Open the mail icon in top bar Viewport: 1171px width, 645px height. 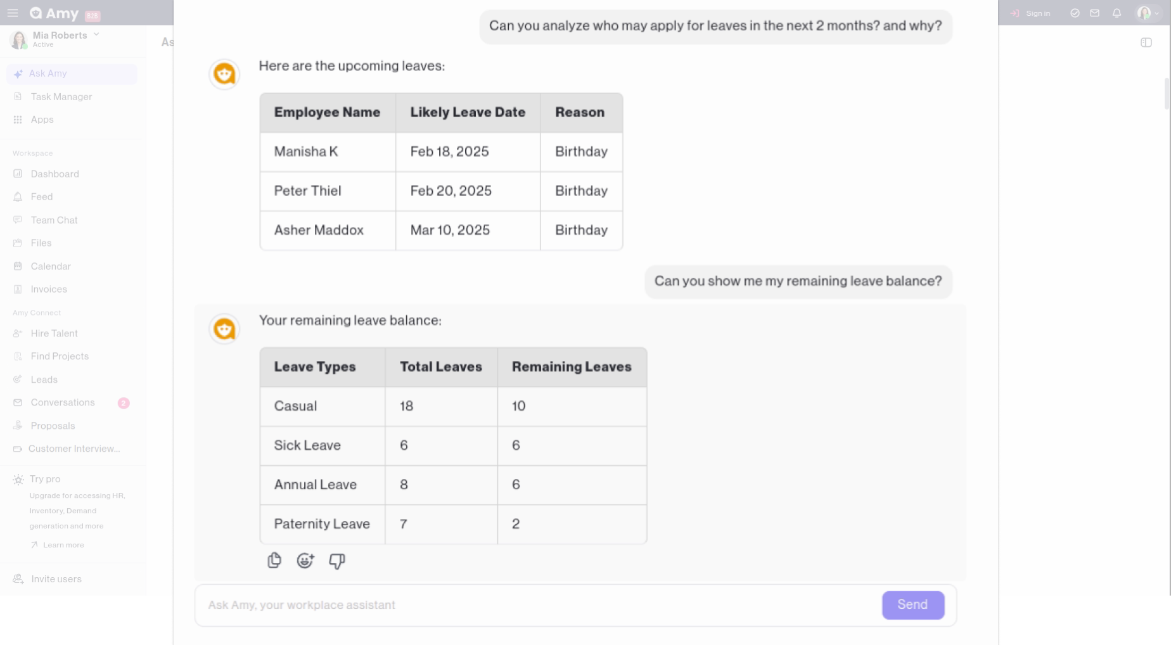1094,13
